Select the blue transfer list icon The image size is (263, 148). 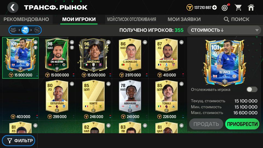(25, 30)
